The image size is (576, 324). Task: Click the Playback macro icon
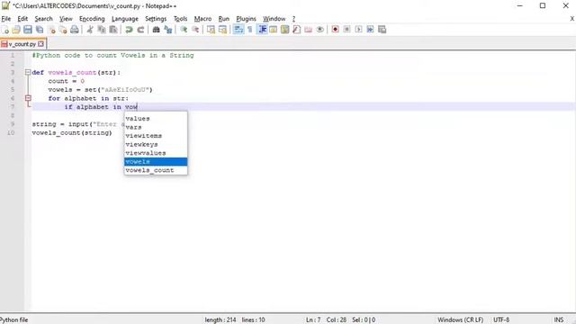point(358,30)
